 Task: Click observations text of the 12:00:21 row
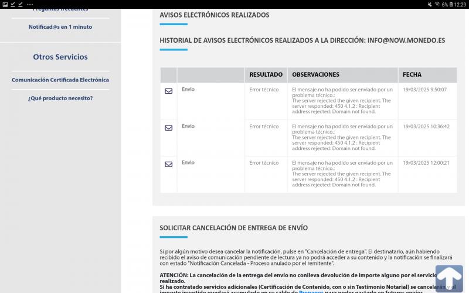click(342, 173)
